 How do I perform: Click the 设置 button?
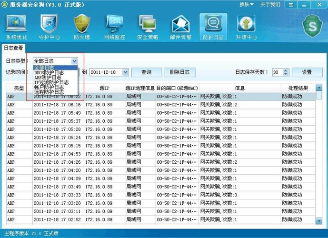(x=307, y=72)
